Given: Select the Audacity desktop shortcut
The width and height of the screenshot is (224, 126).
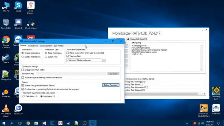Looking at the screenshot, I should (6, 92).
